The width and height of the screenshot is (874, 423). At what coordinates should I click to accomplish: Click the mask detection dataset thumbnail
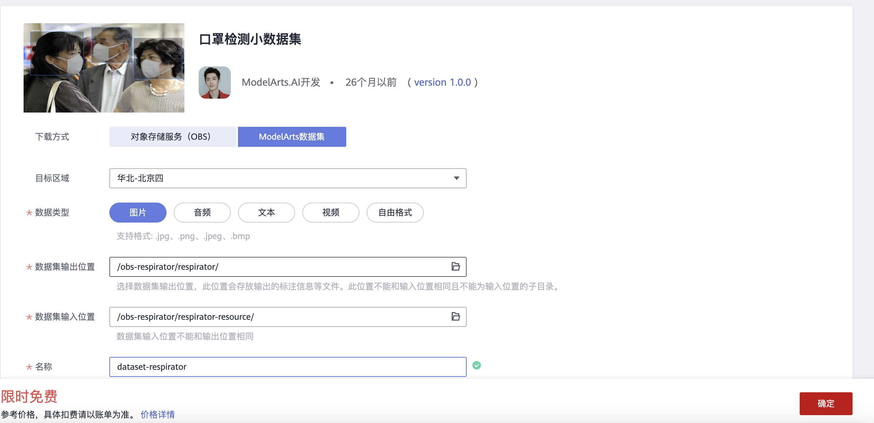pos(104,68)
